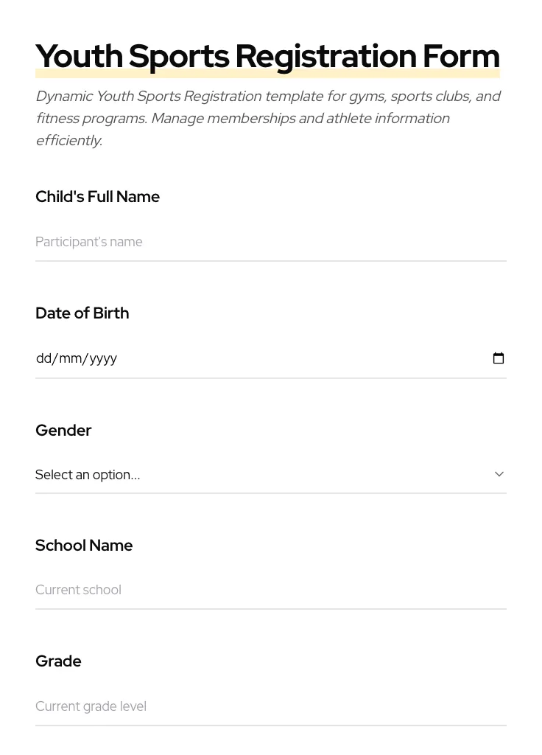Screen dimensions: 542x755
Task: Click the 'Grade' field label
Action: 58,661
